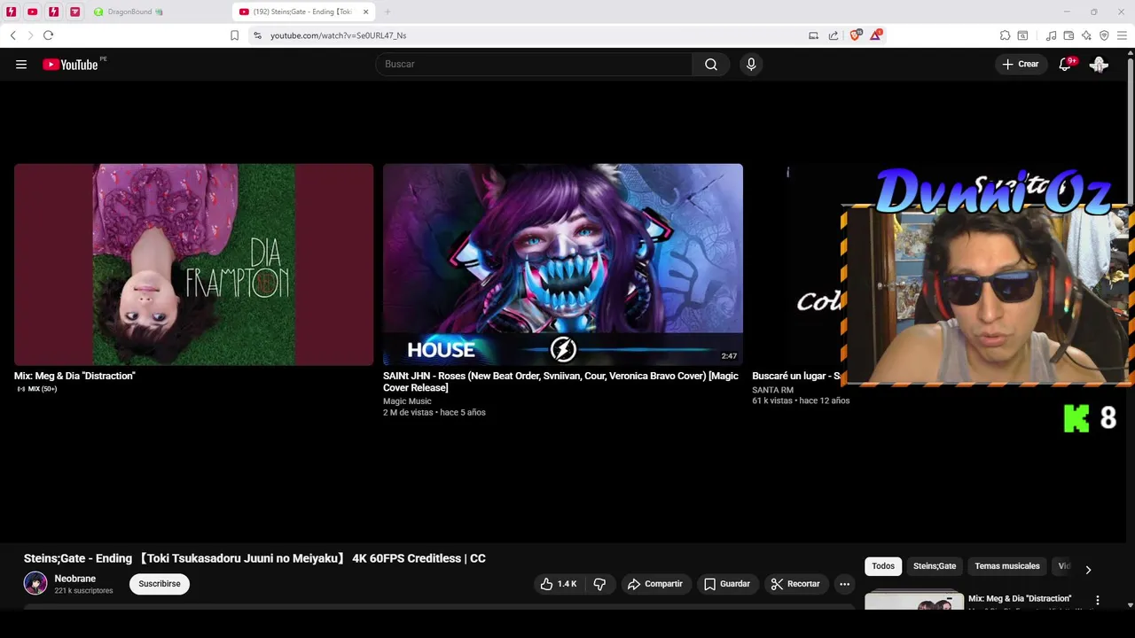Open more actions three-dot menu
1135x638 pixels.
pos(844,584)
